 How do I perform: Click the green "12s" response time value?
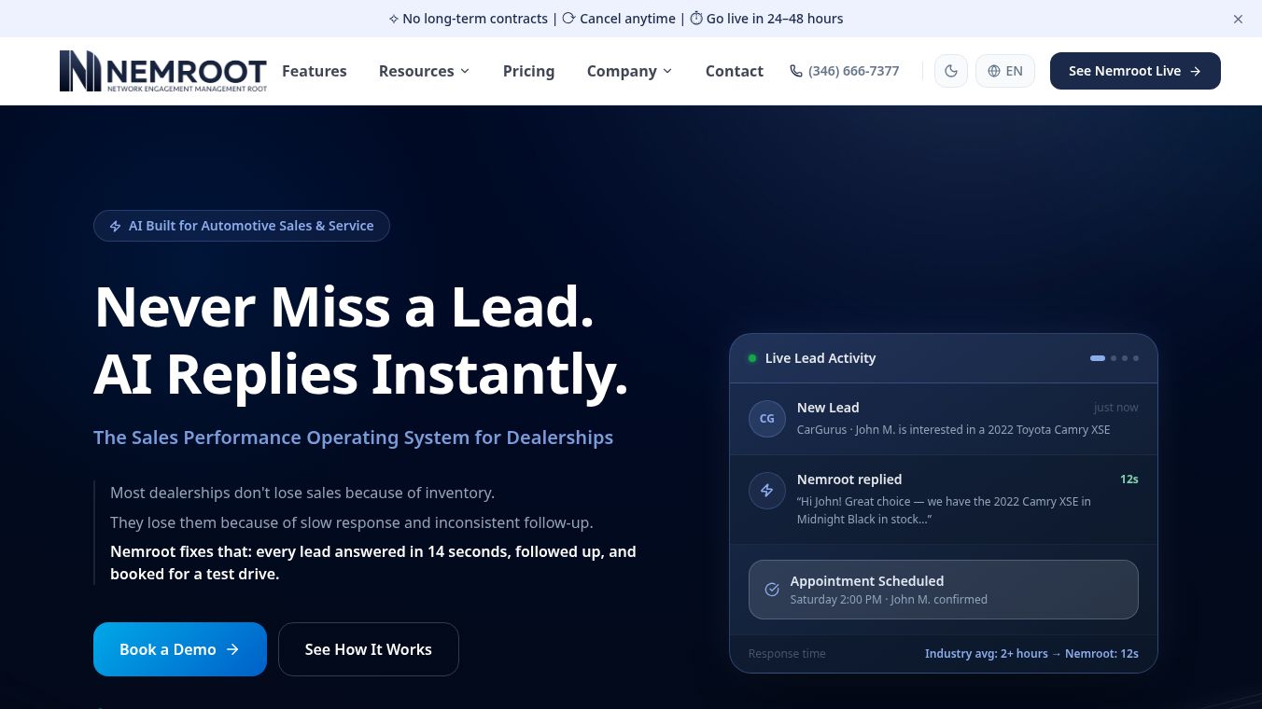click(x=1129, y=480)
